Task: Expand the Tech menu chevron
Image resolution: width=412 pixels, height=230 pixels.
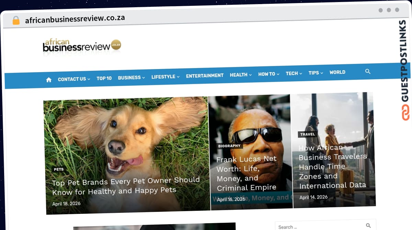Action: [301, 73]
